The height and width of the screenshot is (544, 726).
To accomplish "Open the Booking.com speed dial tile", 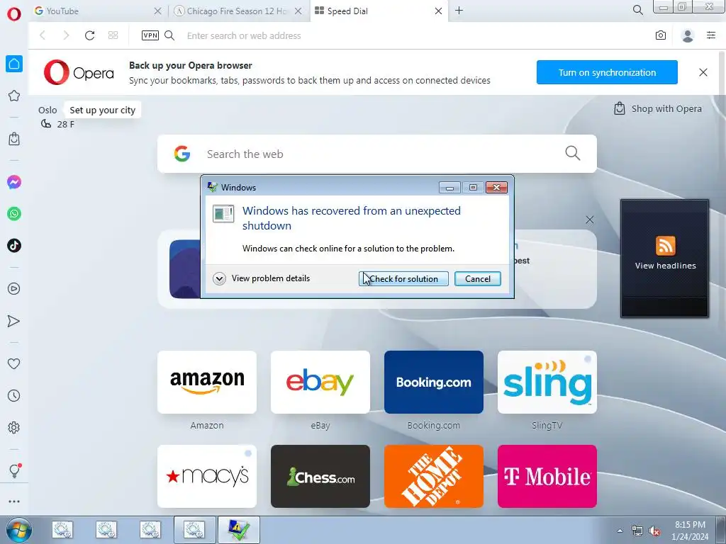I will tap(434, 382).
